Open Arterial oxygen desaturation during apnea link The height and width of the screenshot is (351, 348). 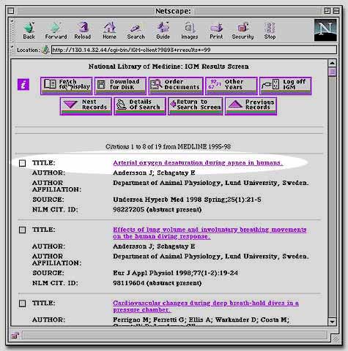pos(198,163)
